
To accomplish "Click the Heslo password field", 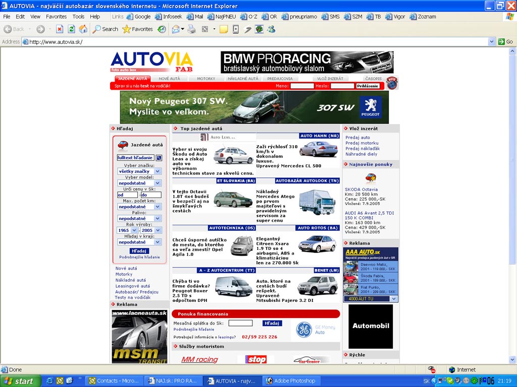I will (342, 86).
